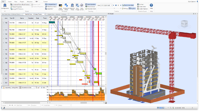Activate Selection Mode in 3D viewer

click(72, 7)
